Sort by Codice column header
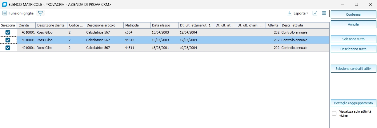This screenshot has width=377, height=128. coord(76,25)
